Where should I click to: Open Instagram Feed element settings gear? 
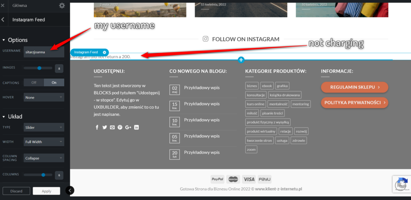click(x=104, y=52)
